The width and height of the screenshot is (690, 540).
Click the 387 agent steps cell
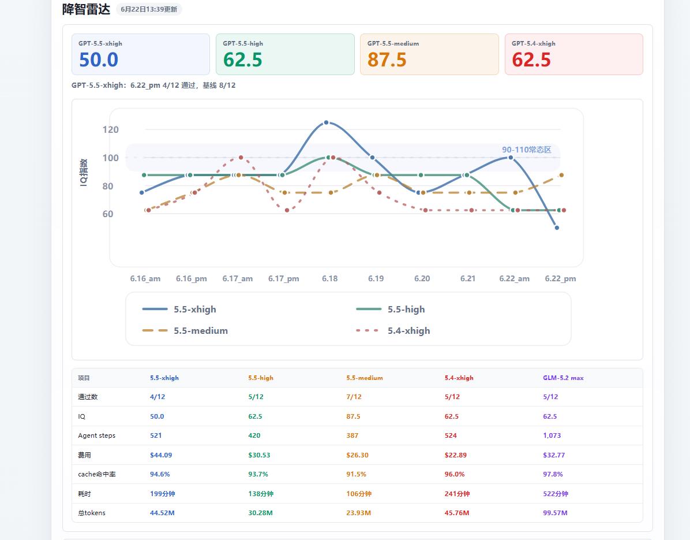click(x=352, y=435)
